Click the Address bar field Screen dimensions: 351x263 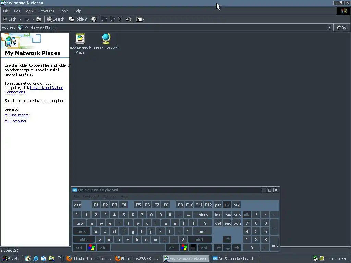pyautogui.click(x=172, y=27)
